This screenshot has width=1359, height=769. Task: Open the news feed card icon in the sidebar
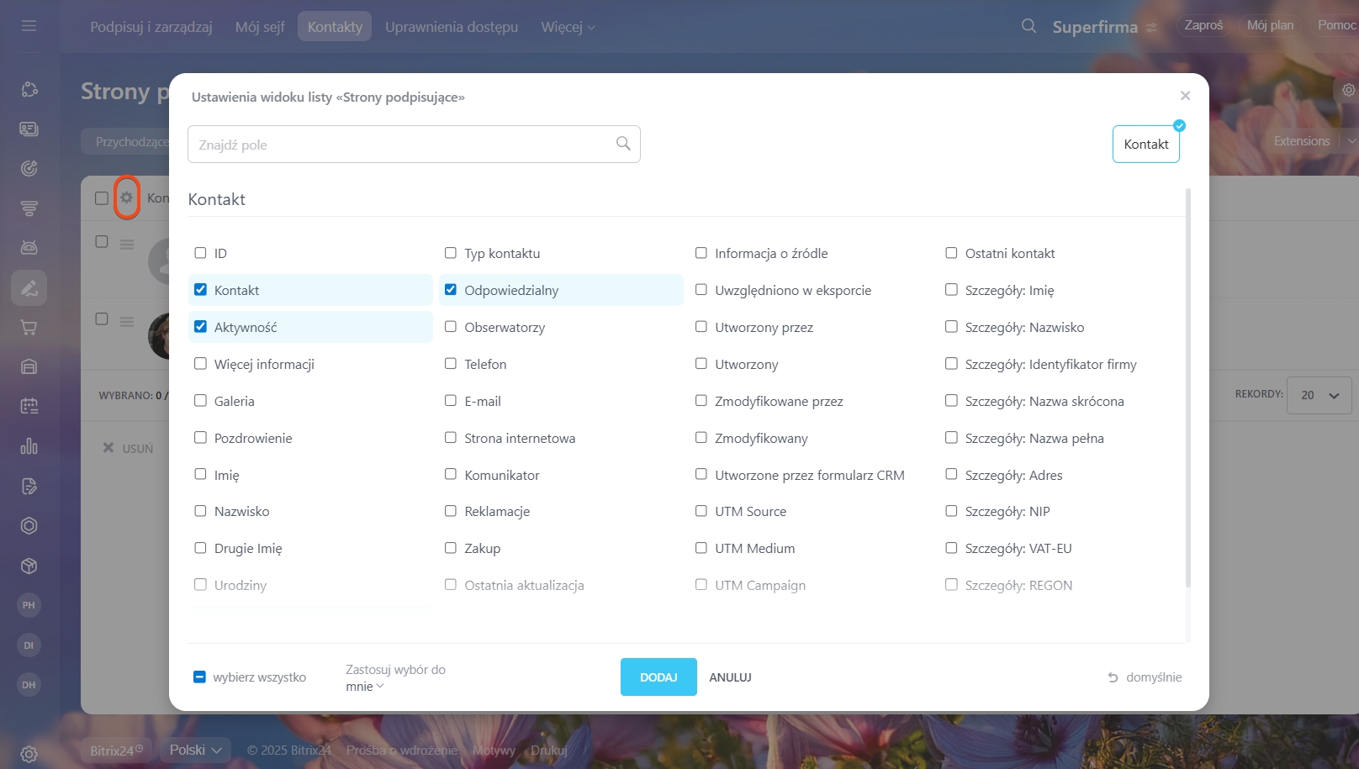pyautogui.click(x=29, y=129)
